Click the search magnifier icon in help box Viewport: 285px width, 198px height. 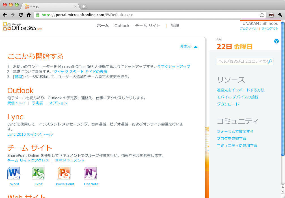[x=270, y=61]
